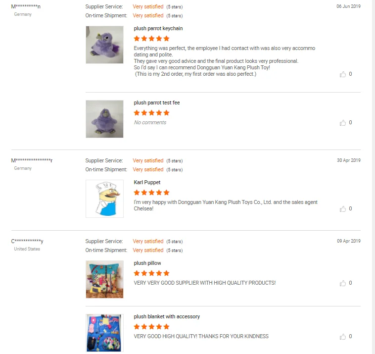Click thumbs-up on Karl Puppet review
This screenshot has width=375, height=354.
pos(343,209)
